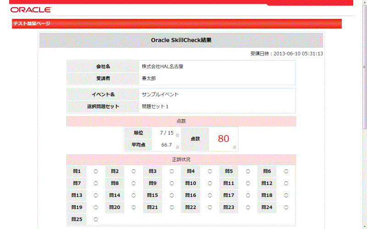The height and width of the screenshot is (229, 367).
Task: Click the 春太郎 name value
Action: [149, 78]
